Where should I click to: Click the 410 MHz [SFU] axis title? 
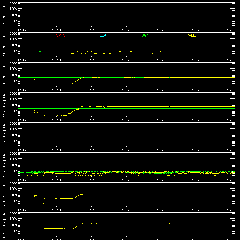(x=4, y=45)
